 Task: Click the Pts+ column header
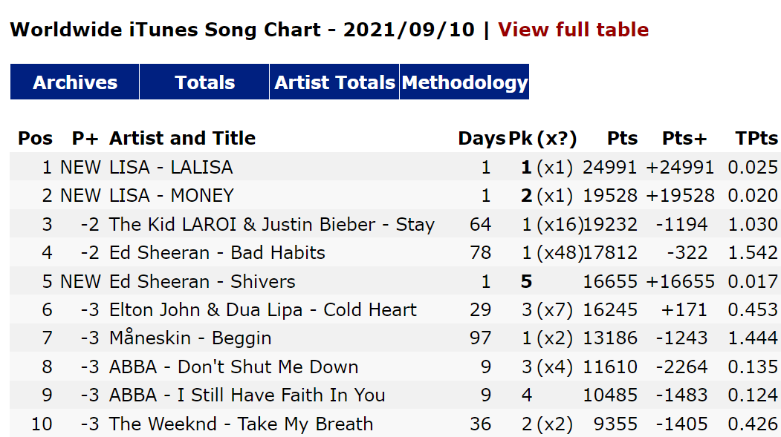tap(684, 138)
